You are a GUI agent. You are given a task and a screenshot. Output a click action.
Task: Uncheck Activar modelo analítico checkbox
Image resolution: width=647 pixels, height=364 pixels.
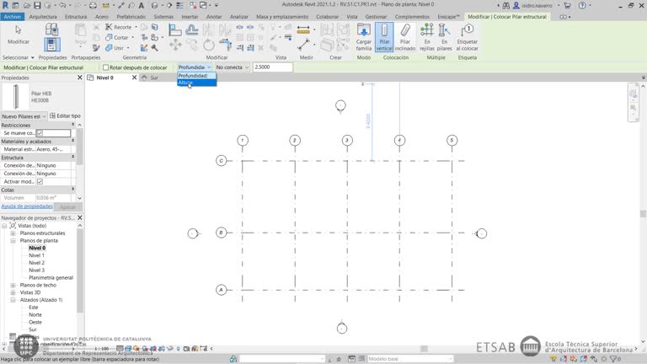(x=40, y=181)
